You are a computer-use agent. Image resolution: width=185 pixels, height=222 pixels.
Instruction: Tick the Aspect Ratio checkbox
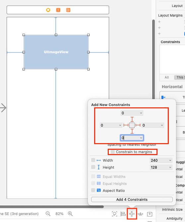93,191
